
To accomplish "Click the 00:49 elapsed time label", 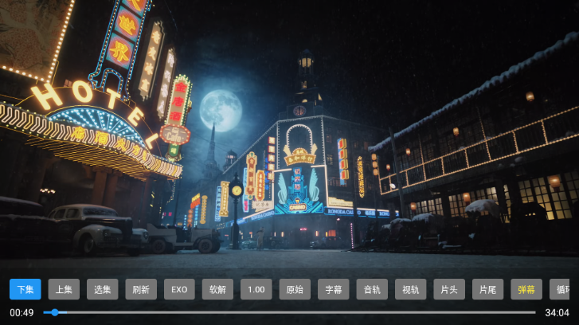I will click(22, 312).
